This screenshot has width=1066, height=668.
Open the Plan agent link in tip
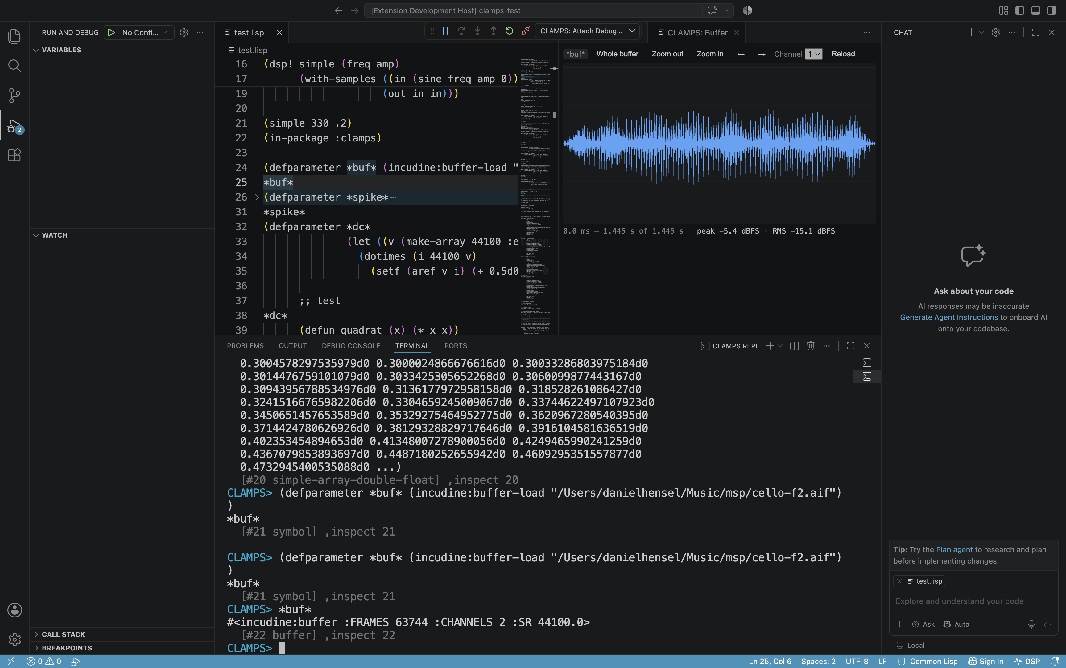(x=954, y=549)
